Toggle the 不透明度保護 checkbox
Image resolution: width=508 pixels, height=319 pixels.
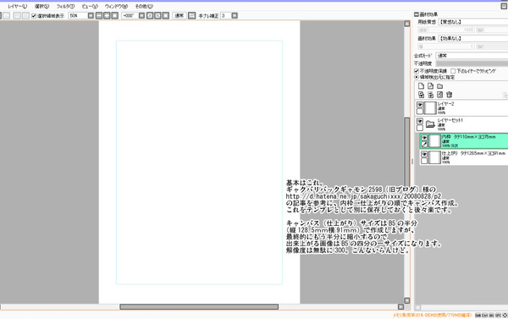tap(417, 71)
